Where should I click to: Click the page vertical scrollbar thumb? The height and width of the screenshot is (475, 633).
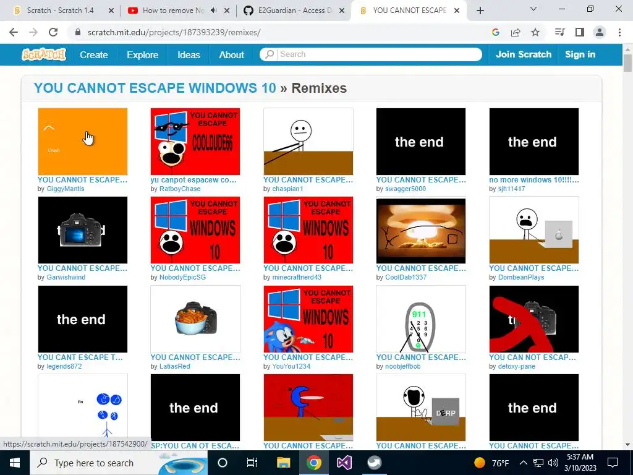pos(627,62)
